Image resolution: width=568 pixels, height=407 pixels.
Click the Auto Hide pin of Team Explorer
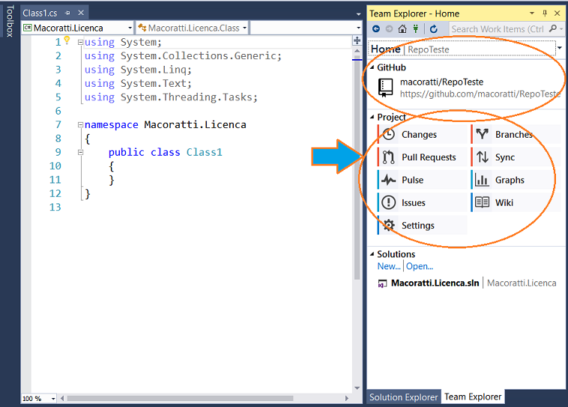pos(545,13)
